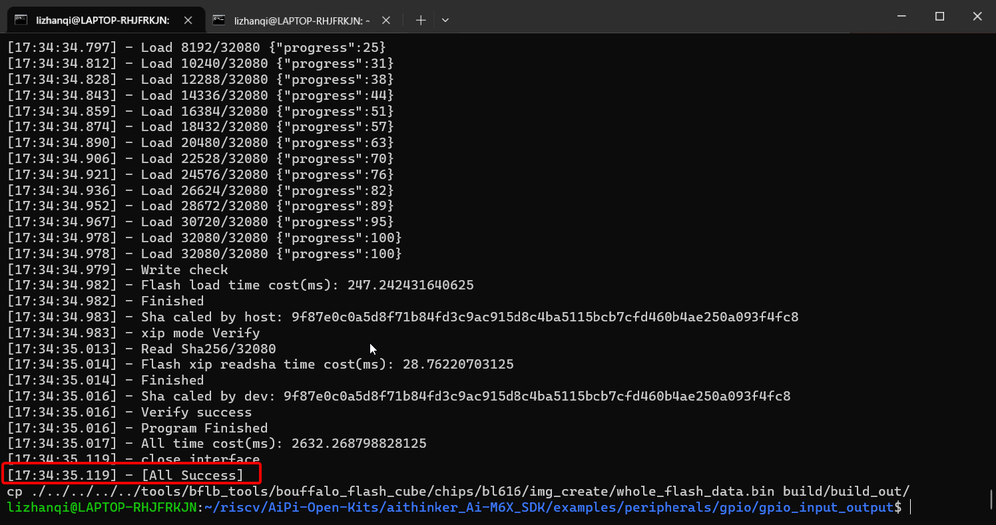Screen dimensions: 996x525
Task: Click the "Read Sha256/32080" line
Action: [141, 349]
